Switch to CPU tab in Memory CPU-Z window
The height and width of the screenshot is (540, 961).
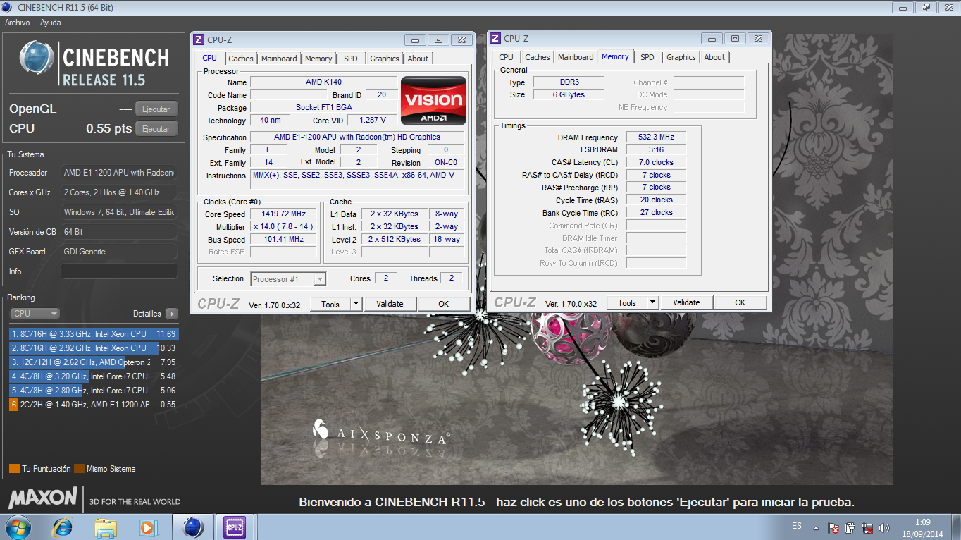(506, 57)
